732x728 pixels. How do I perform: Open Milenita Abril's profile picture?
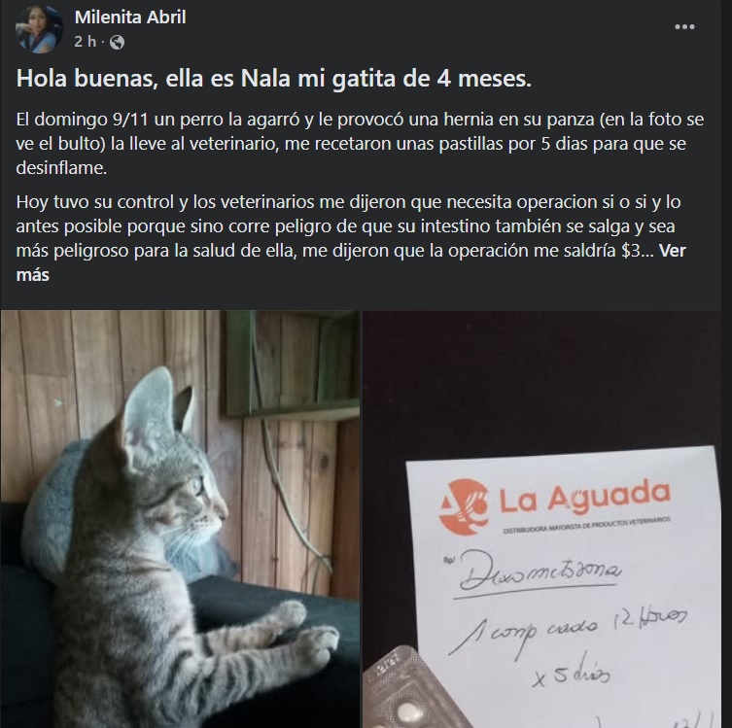pyautogui.click(x=39, y=29)
